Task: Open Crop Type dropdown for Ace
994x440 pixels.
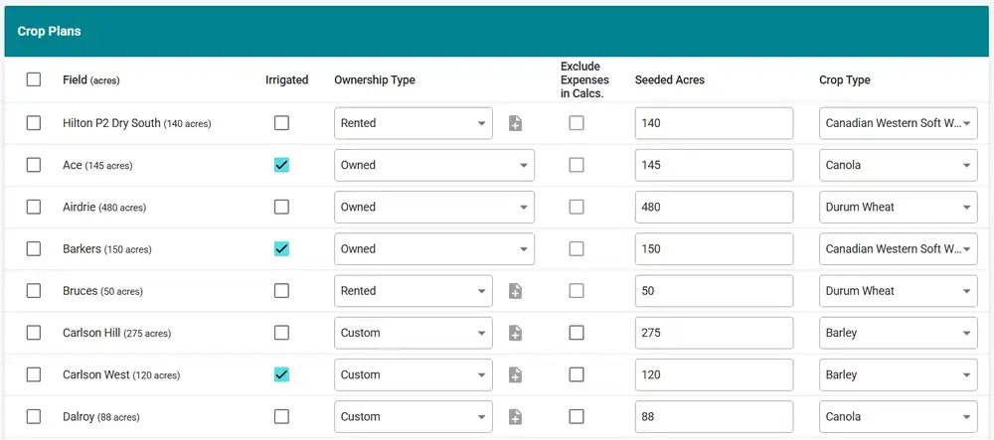Action: pos(899,165)
